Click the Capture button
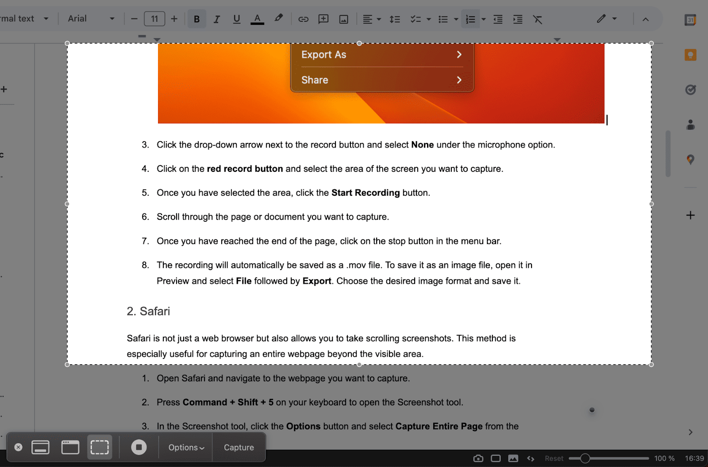The image size is (708, 467). (x=239, y=447)
